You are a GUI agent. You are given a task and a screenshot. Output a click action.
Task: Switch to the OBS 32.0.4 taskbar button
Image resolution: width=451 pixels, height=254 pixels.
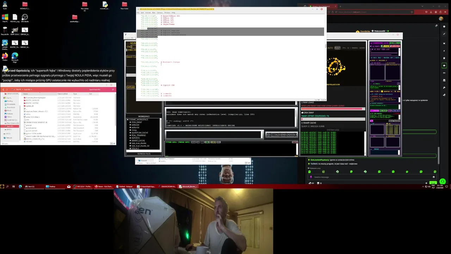tap(82, 187)
